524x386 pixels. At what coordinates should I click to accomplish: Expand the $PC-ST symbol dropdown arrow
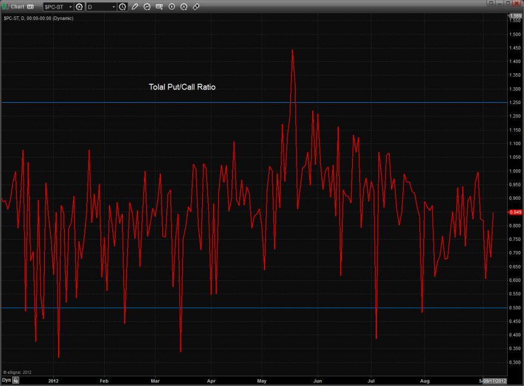(70, 7)
